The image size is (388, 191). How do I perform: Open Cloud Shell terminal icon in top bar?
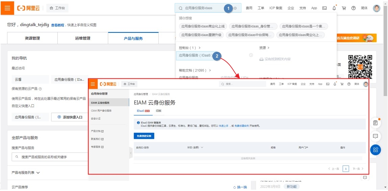pos(325,8)
